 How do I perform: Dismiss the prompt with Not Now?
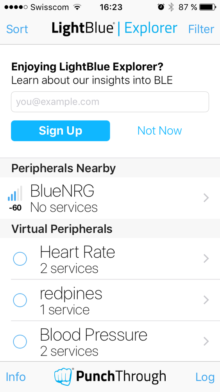tap(159, 131)
